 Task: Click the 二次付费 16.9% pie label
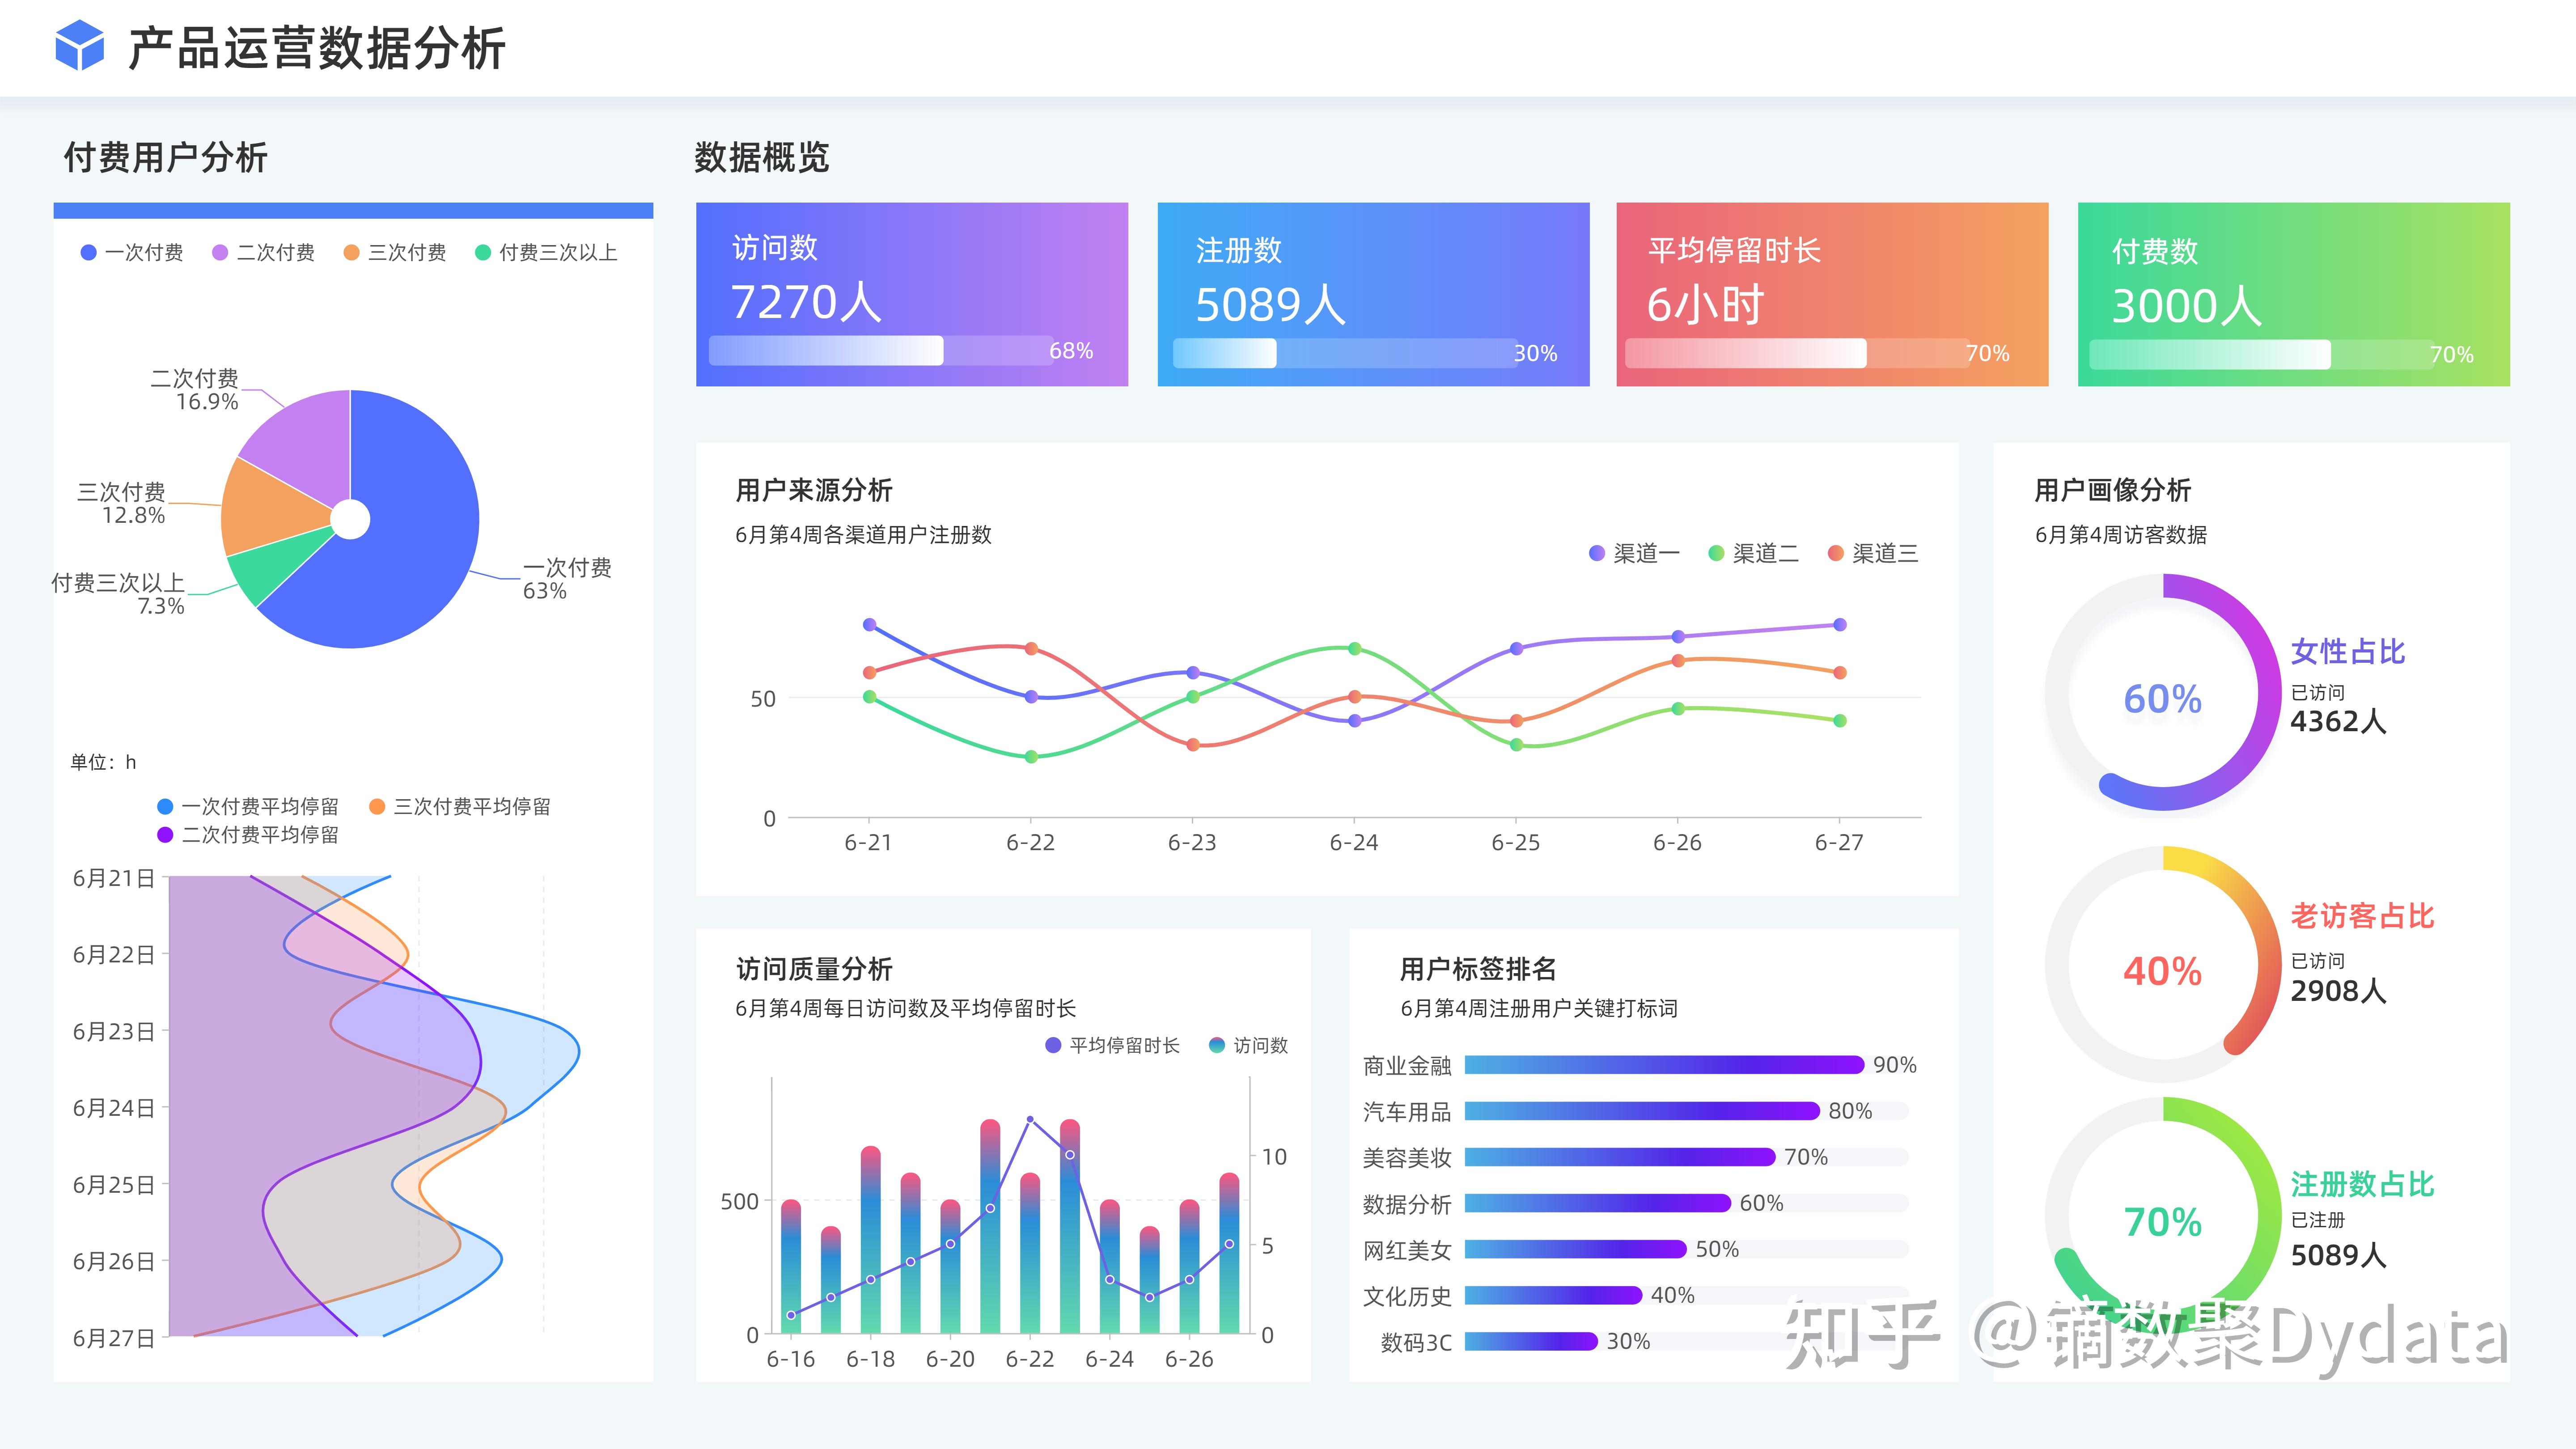[x=195, y=390]
